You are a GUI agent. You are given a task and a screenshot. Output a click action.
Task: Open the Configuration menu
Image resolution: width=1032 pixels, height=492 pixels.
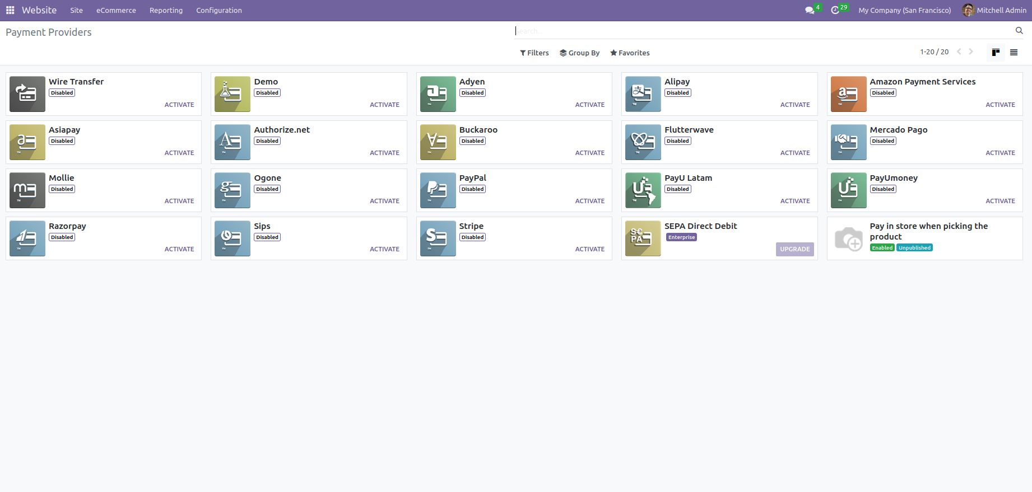(219, 10)
